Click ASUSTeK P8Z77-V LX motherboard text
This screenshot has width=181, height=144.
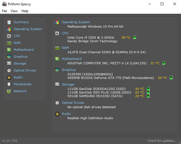[x=107, y=63]
